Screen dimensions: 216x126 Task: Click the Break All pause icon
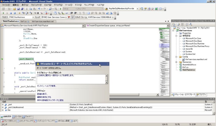coord(7,13)
